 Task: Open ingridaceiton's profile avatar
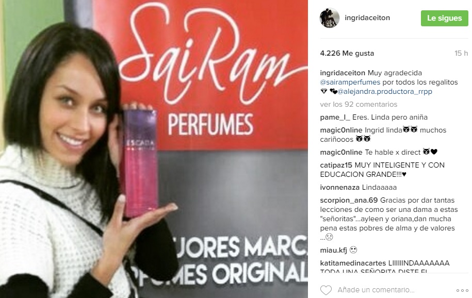[x=329, y=18]
